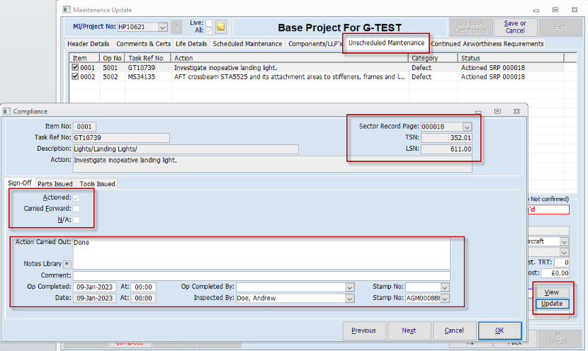
Task: Switch to the Parts Issued tab
Action: 55,184
